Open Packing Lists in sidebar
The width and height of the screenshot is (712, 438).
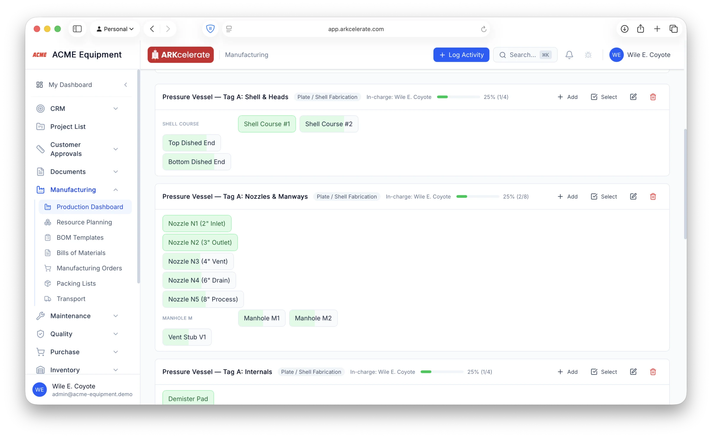click(85, 283)
